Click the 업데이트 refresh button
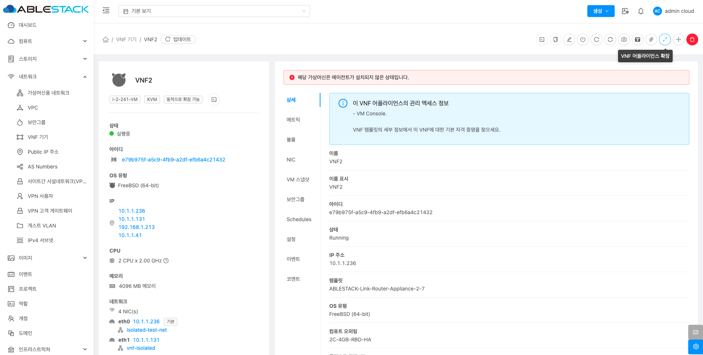 tap(178, 39)
